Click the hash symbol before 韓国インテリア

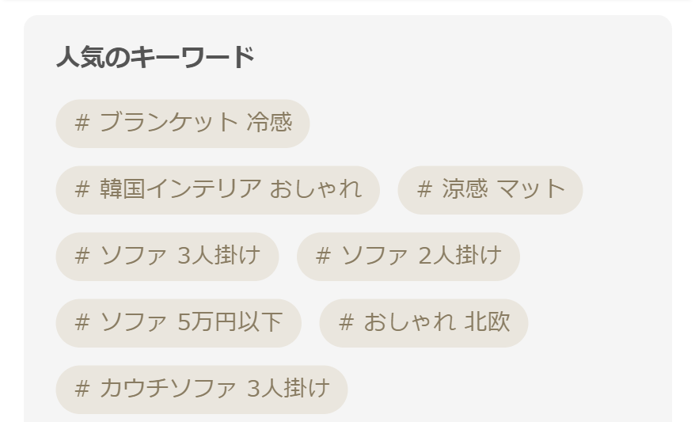tap(82, 190)
